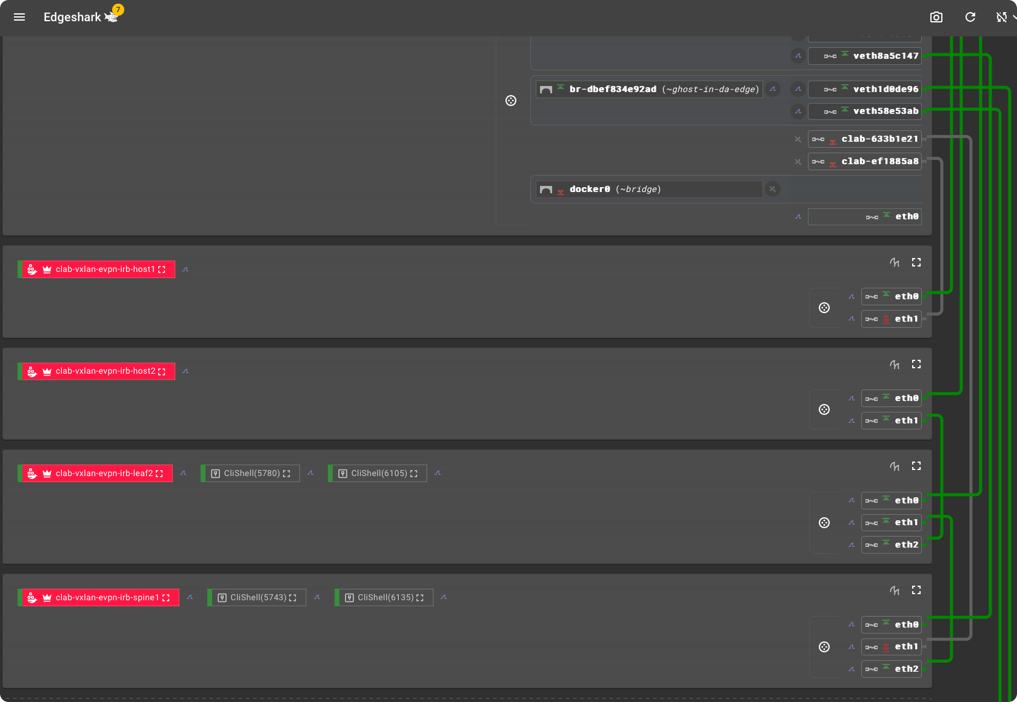Expand the clab-vxlan-evpn-irb-host1 namespace view
This screenshot has height=702, width=1017.
916,262
